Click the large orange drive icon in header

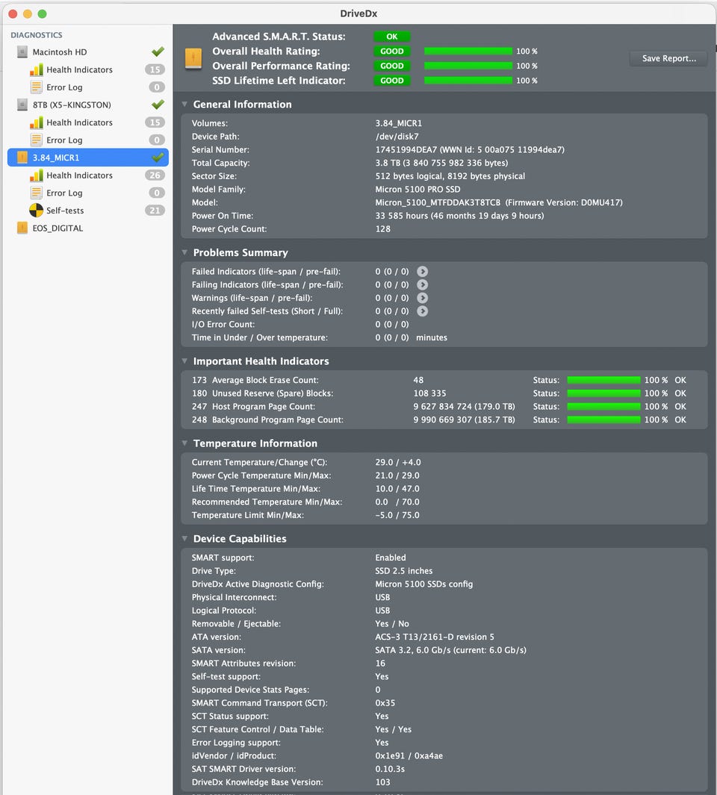click(x=193, y=58)
